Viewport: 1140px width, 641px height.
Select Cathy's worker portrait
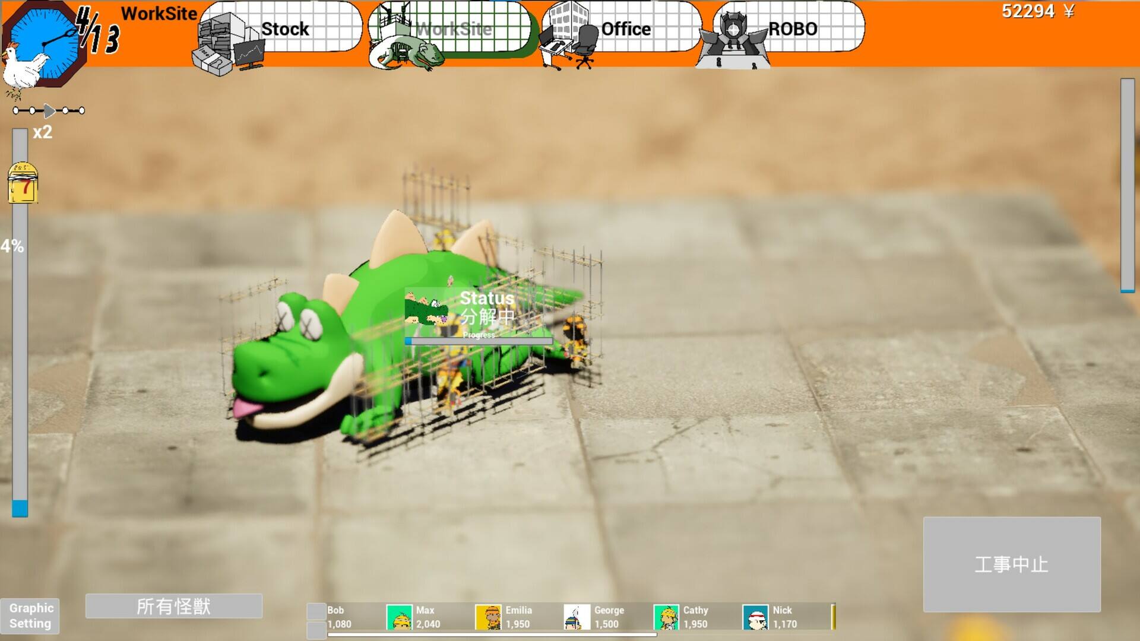pos(666,617)
